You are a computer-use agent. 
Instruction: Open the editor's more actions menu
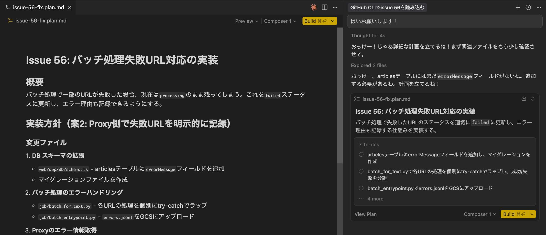tap(335, 8)
